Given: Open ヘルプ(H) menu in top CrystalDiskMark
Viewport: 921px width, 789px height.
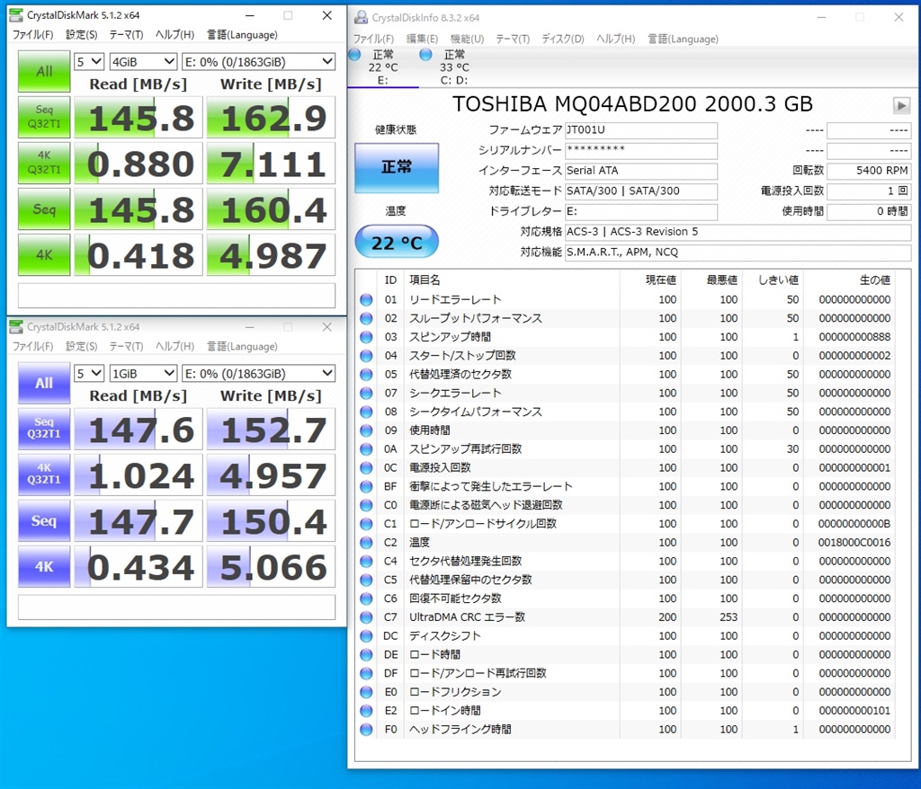Looking at the screenshot, I should tap(174, 35).
